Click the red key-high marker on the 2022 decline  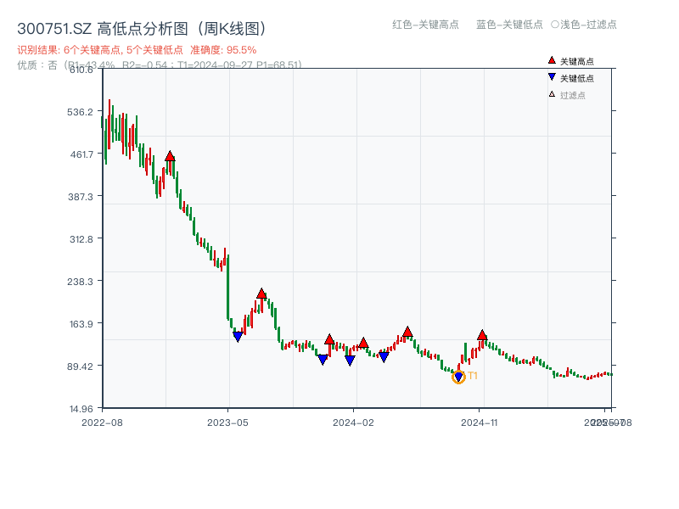171,155
